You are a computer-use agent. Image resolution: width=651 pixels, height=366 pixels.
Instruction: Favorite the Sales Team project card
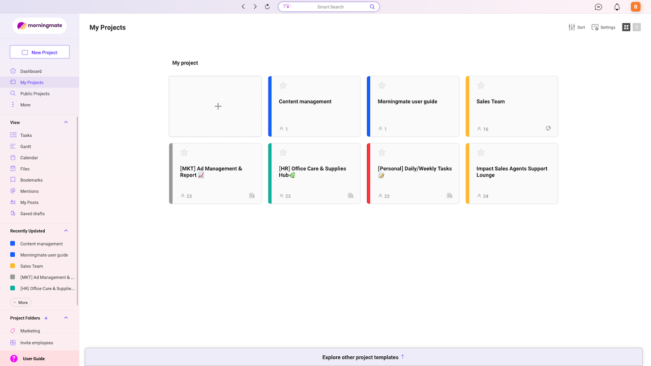coord(481,85)
